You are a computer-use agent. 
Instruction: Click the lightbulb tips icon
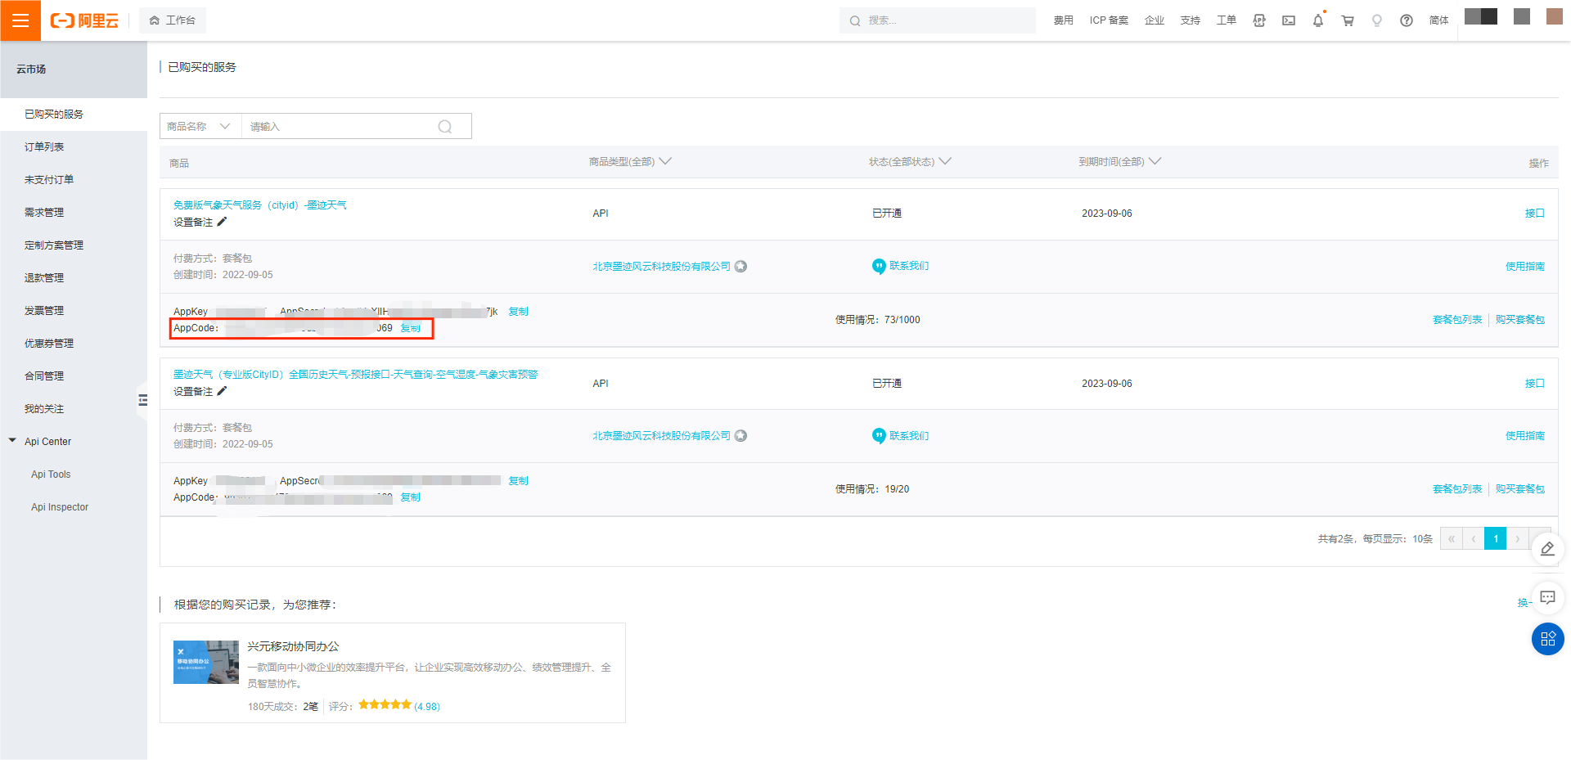point(1377,20)
